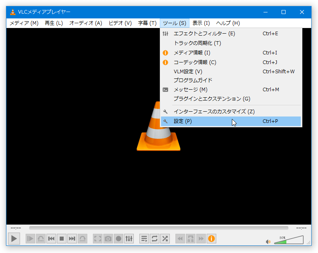Open the メディア (M) menu
Image resolution: width=318 pixels, height=253 pixels.
pyautogui.click(x=24, y=23)
